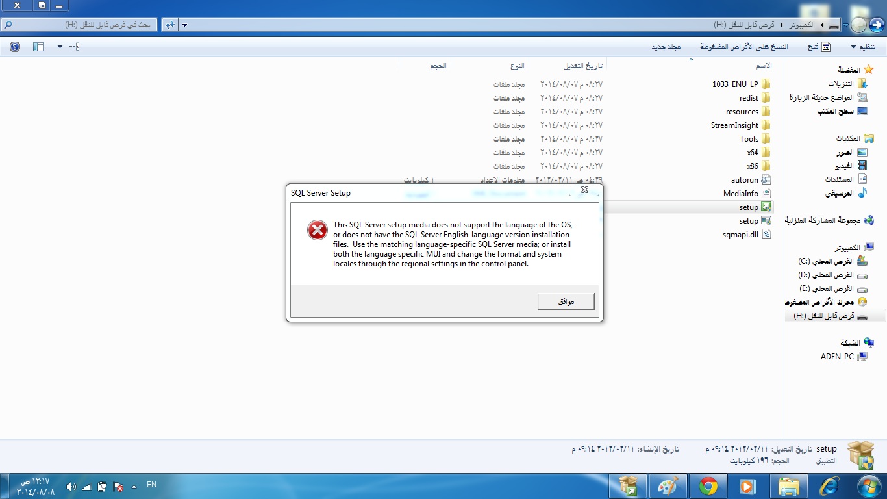Click the volume speaker tray icon
The width and height of the screenshot is (887, 499).
click(x=71, y=487)
